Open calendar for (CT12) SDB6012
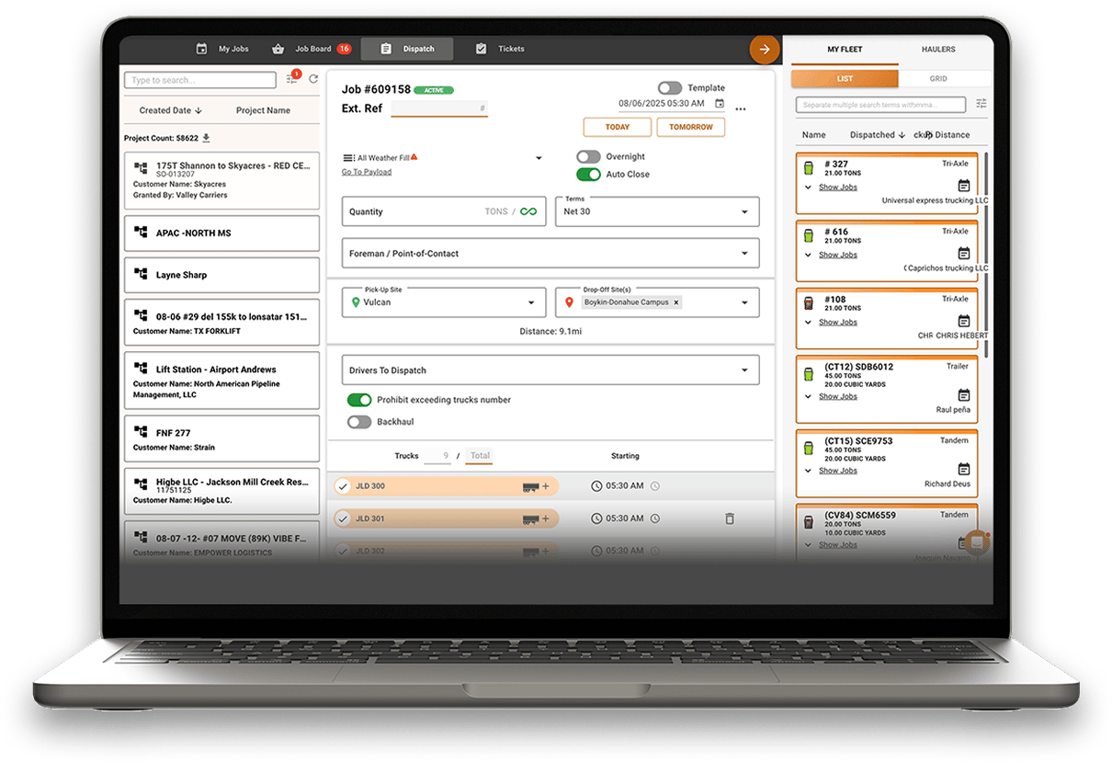The image size is (1112, 763). click(963, 395)
